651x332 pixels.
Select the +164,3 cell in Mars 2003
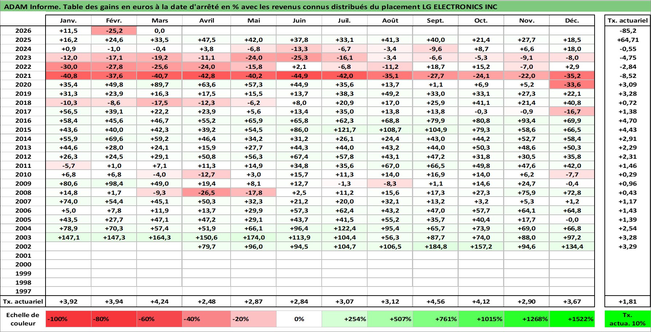[160, 237]
